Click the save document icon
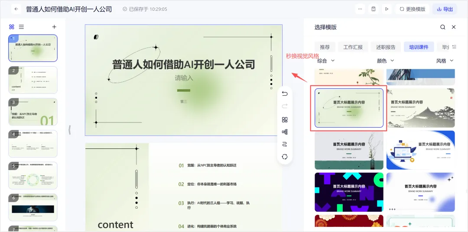Viewport: 468px width, 232px height. point(374,9)
